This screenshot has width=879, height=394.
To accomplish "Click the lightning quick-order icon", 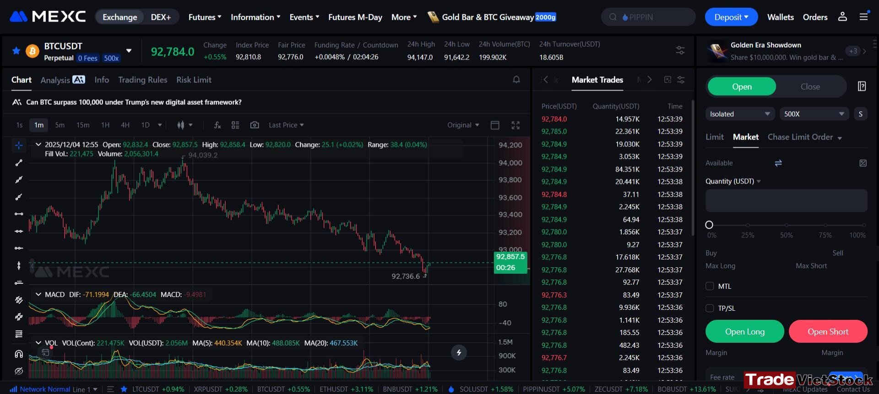I will [459, 352].
